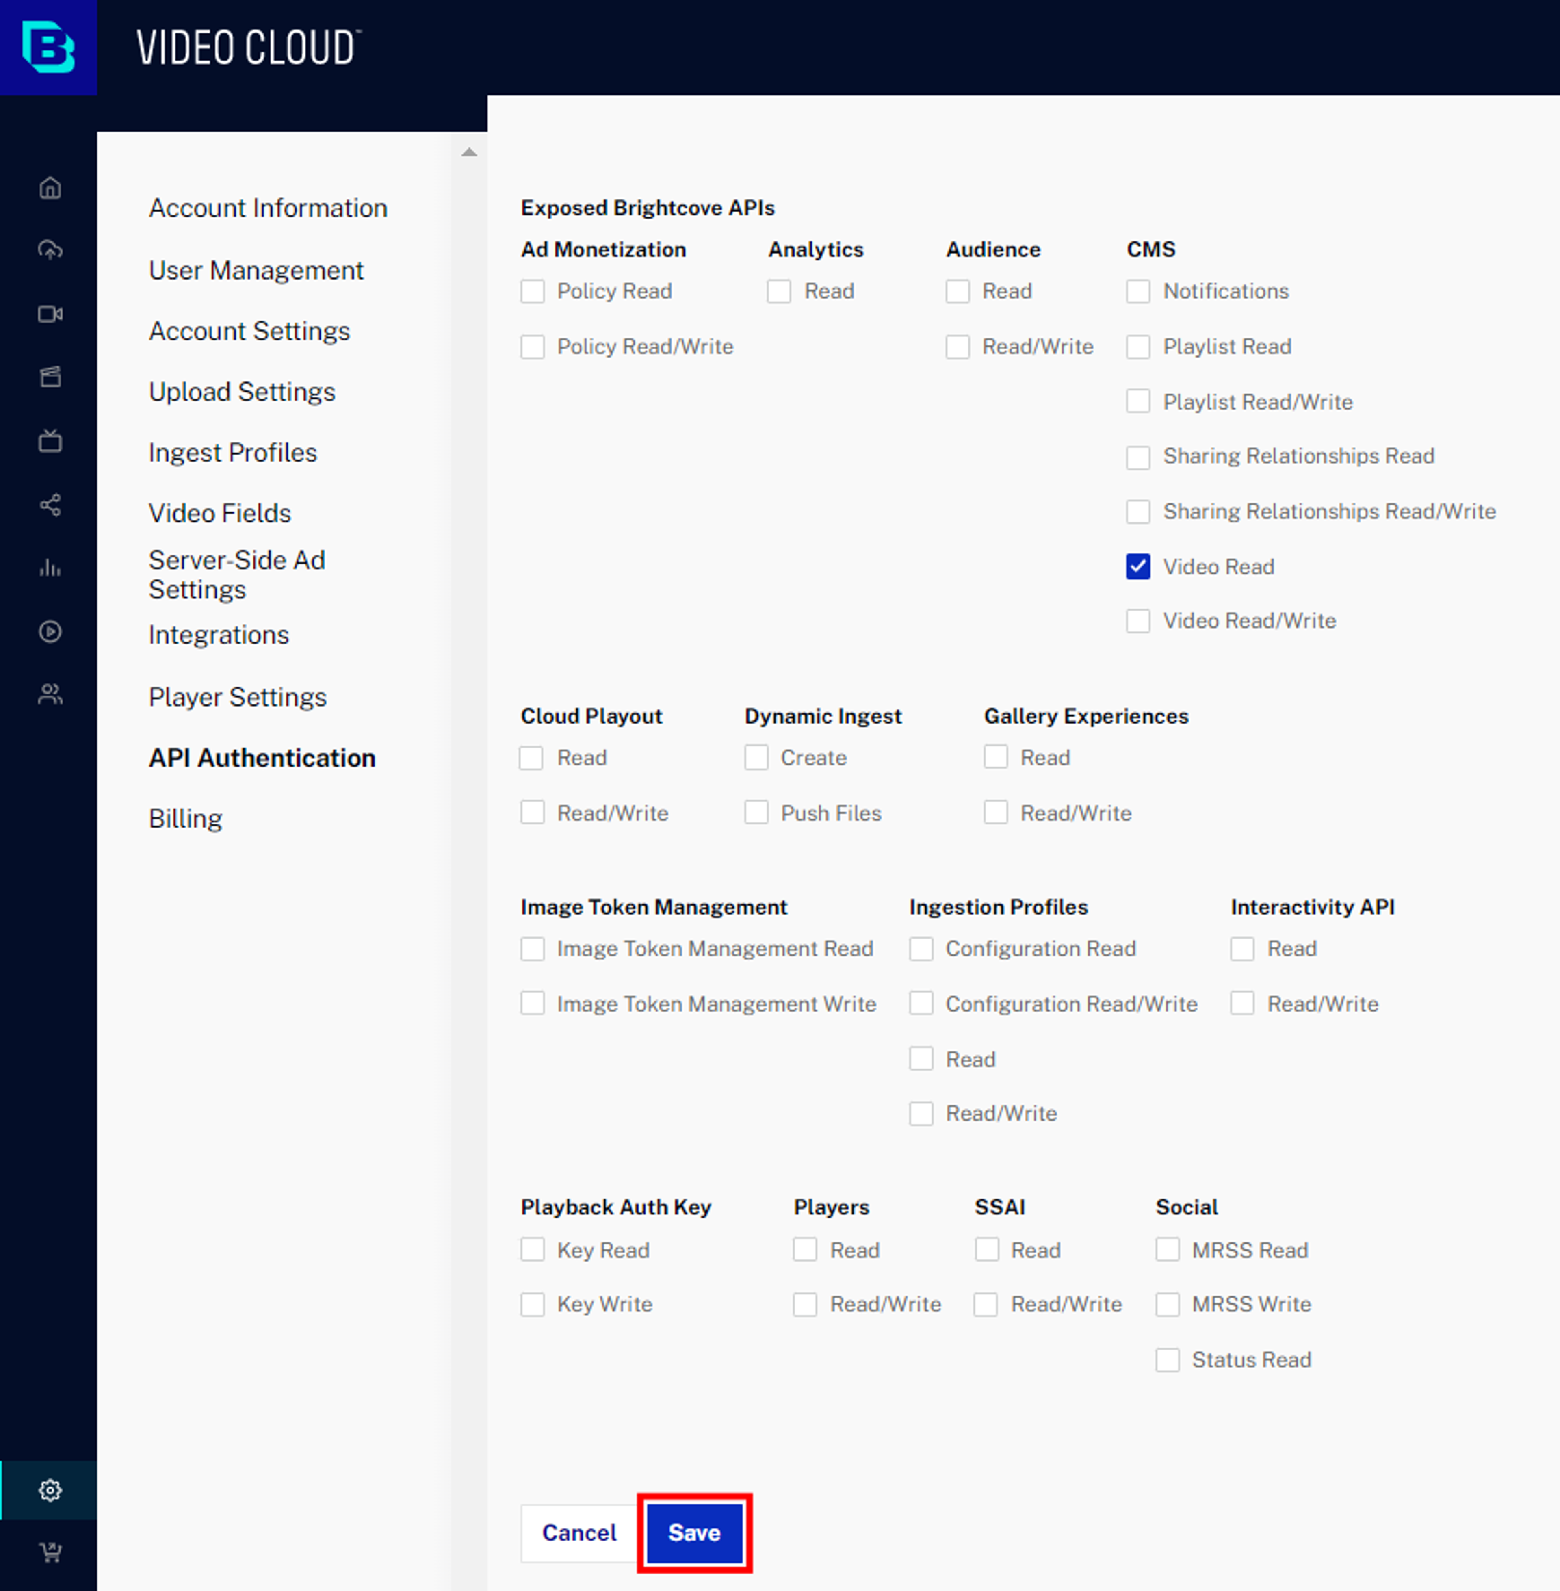Check Sharing Relationships Read/Write
The image size is (1560, 1591).
pyautogui.click(x=1138, y=511)
